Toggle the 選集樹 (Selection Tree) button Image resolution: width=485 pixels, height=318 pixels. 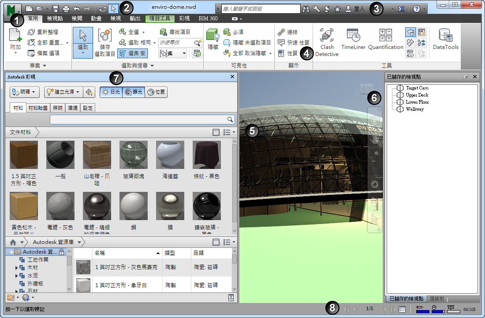pyautogui.click(x=132, y=53)
